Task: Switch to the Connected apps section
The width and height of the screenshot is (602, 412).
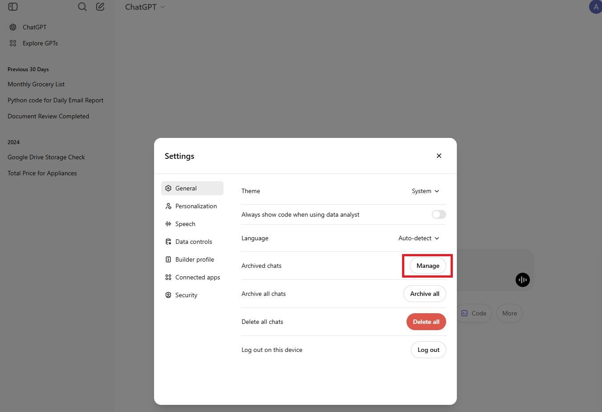Action: (x=168, y=277)
